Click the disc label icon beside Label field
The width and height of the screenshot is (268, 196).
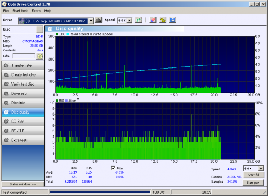[x=40, y=56]
